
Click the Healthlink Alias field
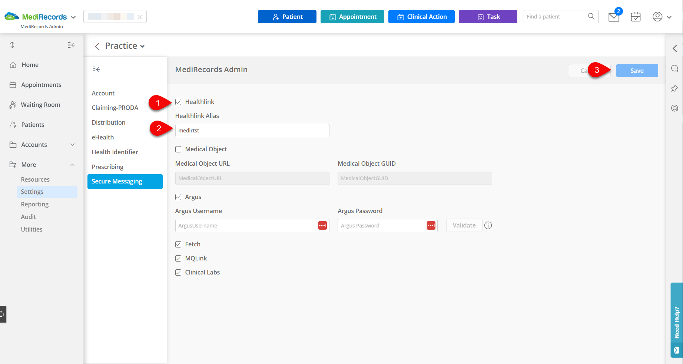(252, 131)
